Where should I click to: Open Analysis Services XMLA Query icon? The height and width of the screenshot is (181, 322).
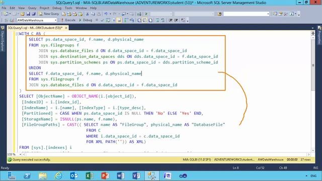80,14
